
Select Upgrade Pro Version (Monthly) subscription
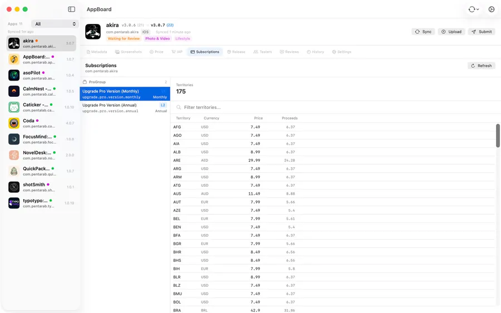(125, 94)
